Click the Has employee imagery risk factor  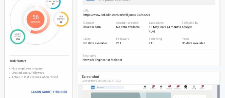(27, 69)
